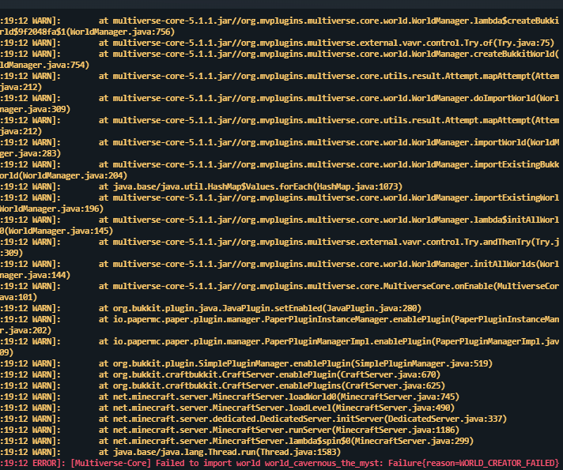
Task: Click the wrapped text 'ava:101)'
Action: point(19,298)
